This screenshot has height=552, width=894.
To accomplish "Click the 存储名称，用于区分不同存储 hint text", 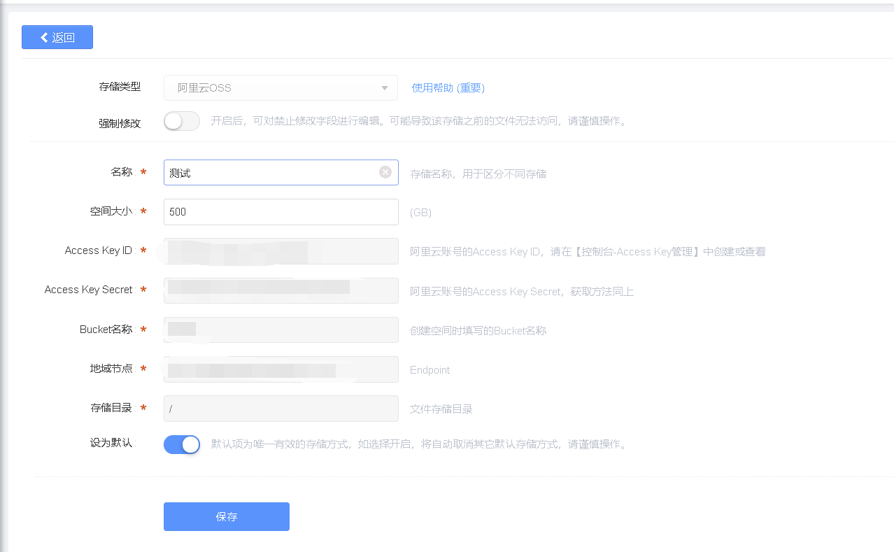I will pyautogui.click(x=478, y=174).
